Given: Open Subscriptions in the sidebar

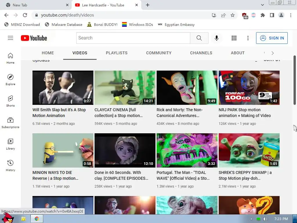Looking at the screenshot, I should tap(10, 123).
